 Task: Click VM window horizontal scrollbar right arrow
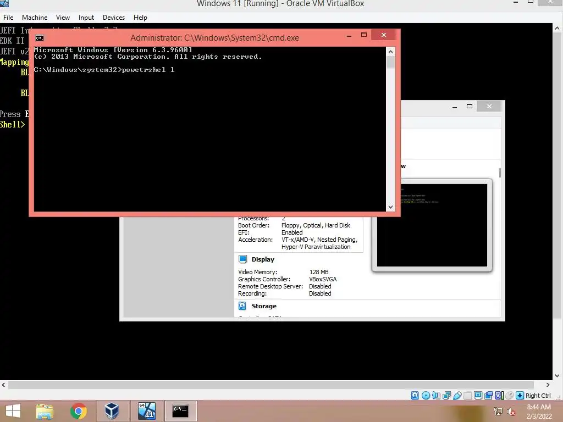(x=548, y=385)
